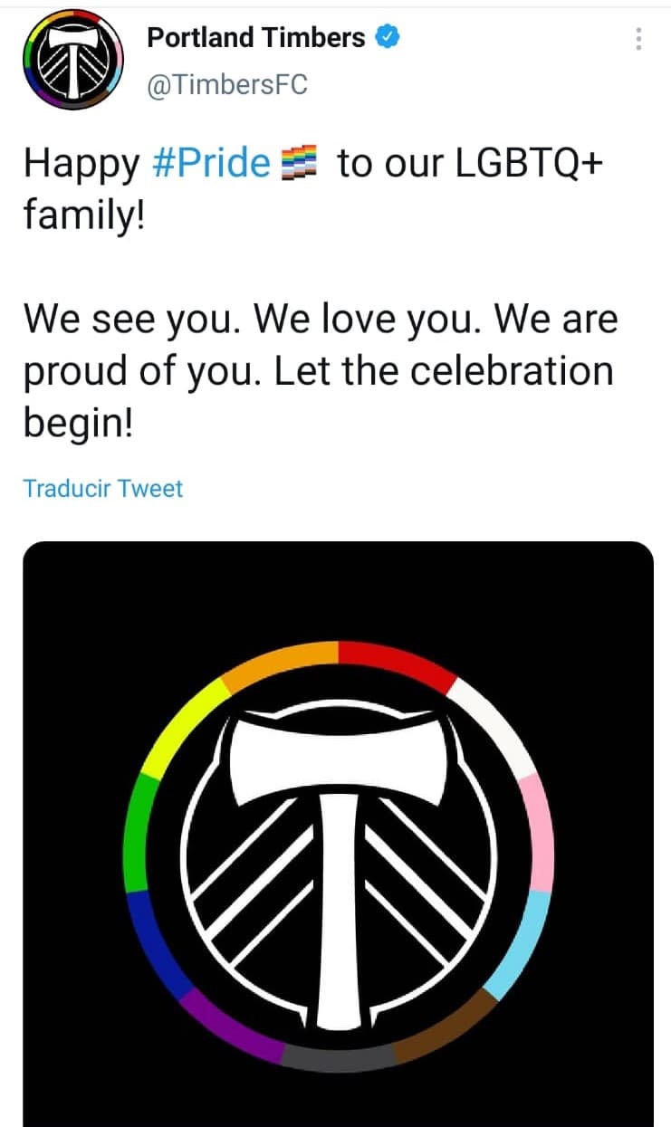671x1127 pixels.
Task: Open the Portland Timbers profile avatar
Action: [72, 61]
